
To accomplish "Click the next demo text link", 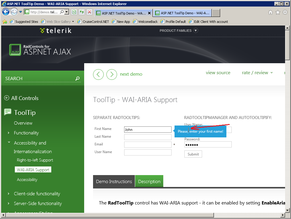I will 131,74.
